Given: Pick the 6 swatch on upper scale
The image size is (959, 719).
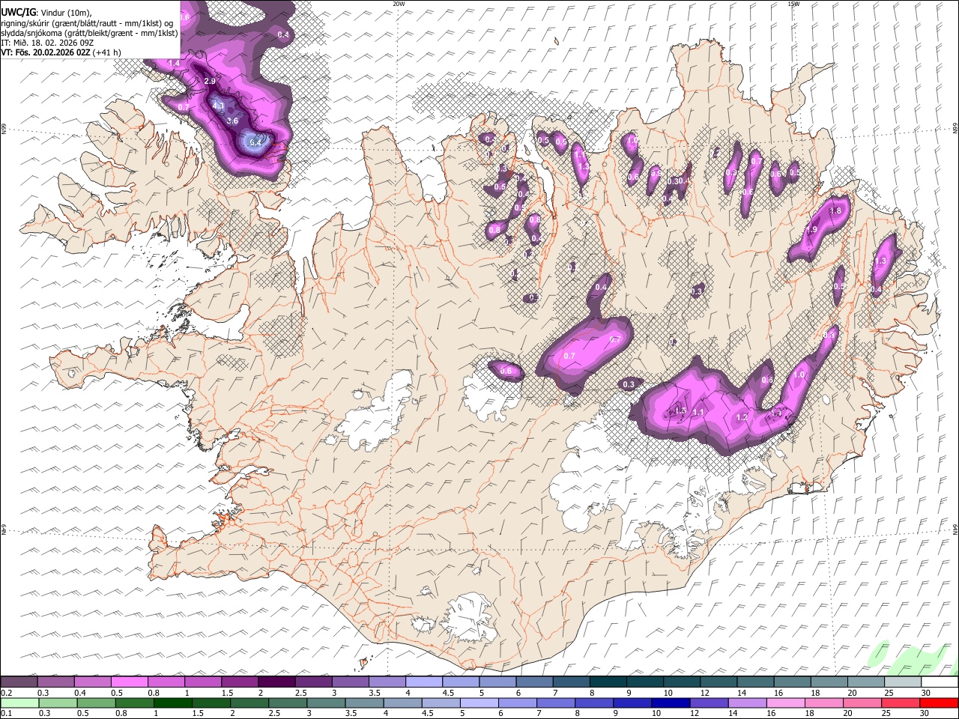Looking at the screenshot, I should click(534, 682).
